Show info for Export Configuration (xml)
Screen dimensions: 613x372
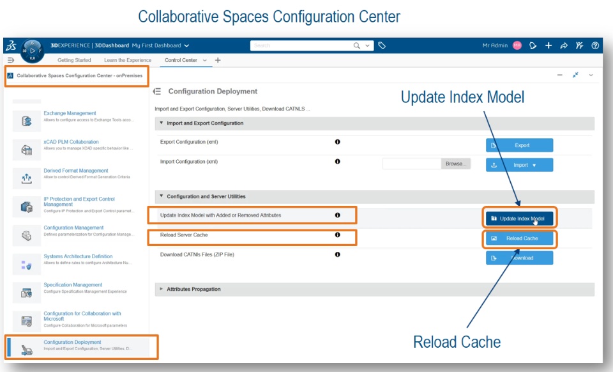click(x=337, y=142)
